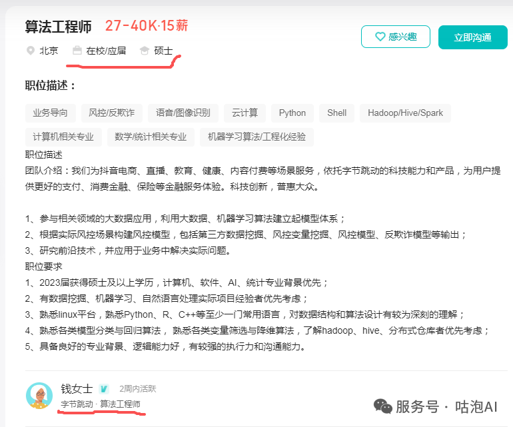Click duty line 2 about 风控模型
Image resolution: width=513 pixels, height=427 pixels.
[246, 234]
